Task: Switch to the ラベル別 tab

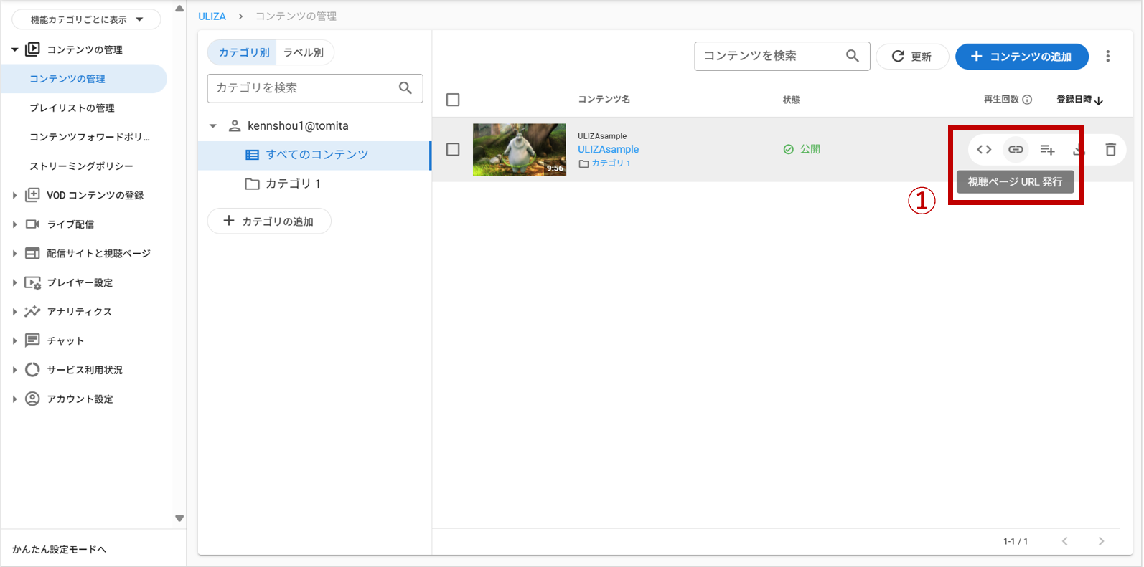Action: point(304,52)
